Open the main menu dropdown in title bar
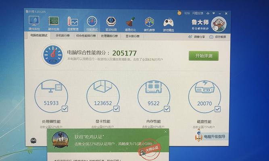Viewport: 269px width, 161px height. [214, 13]
